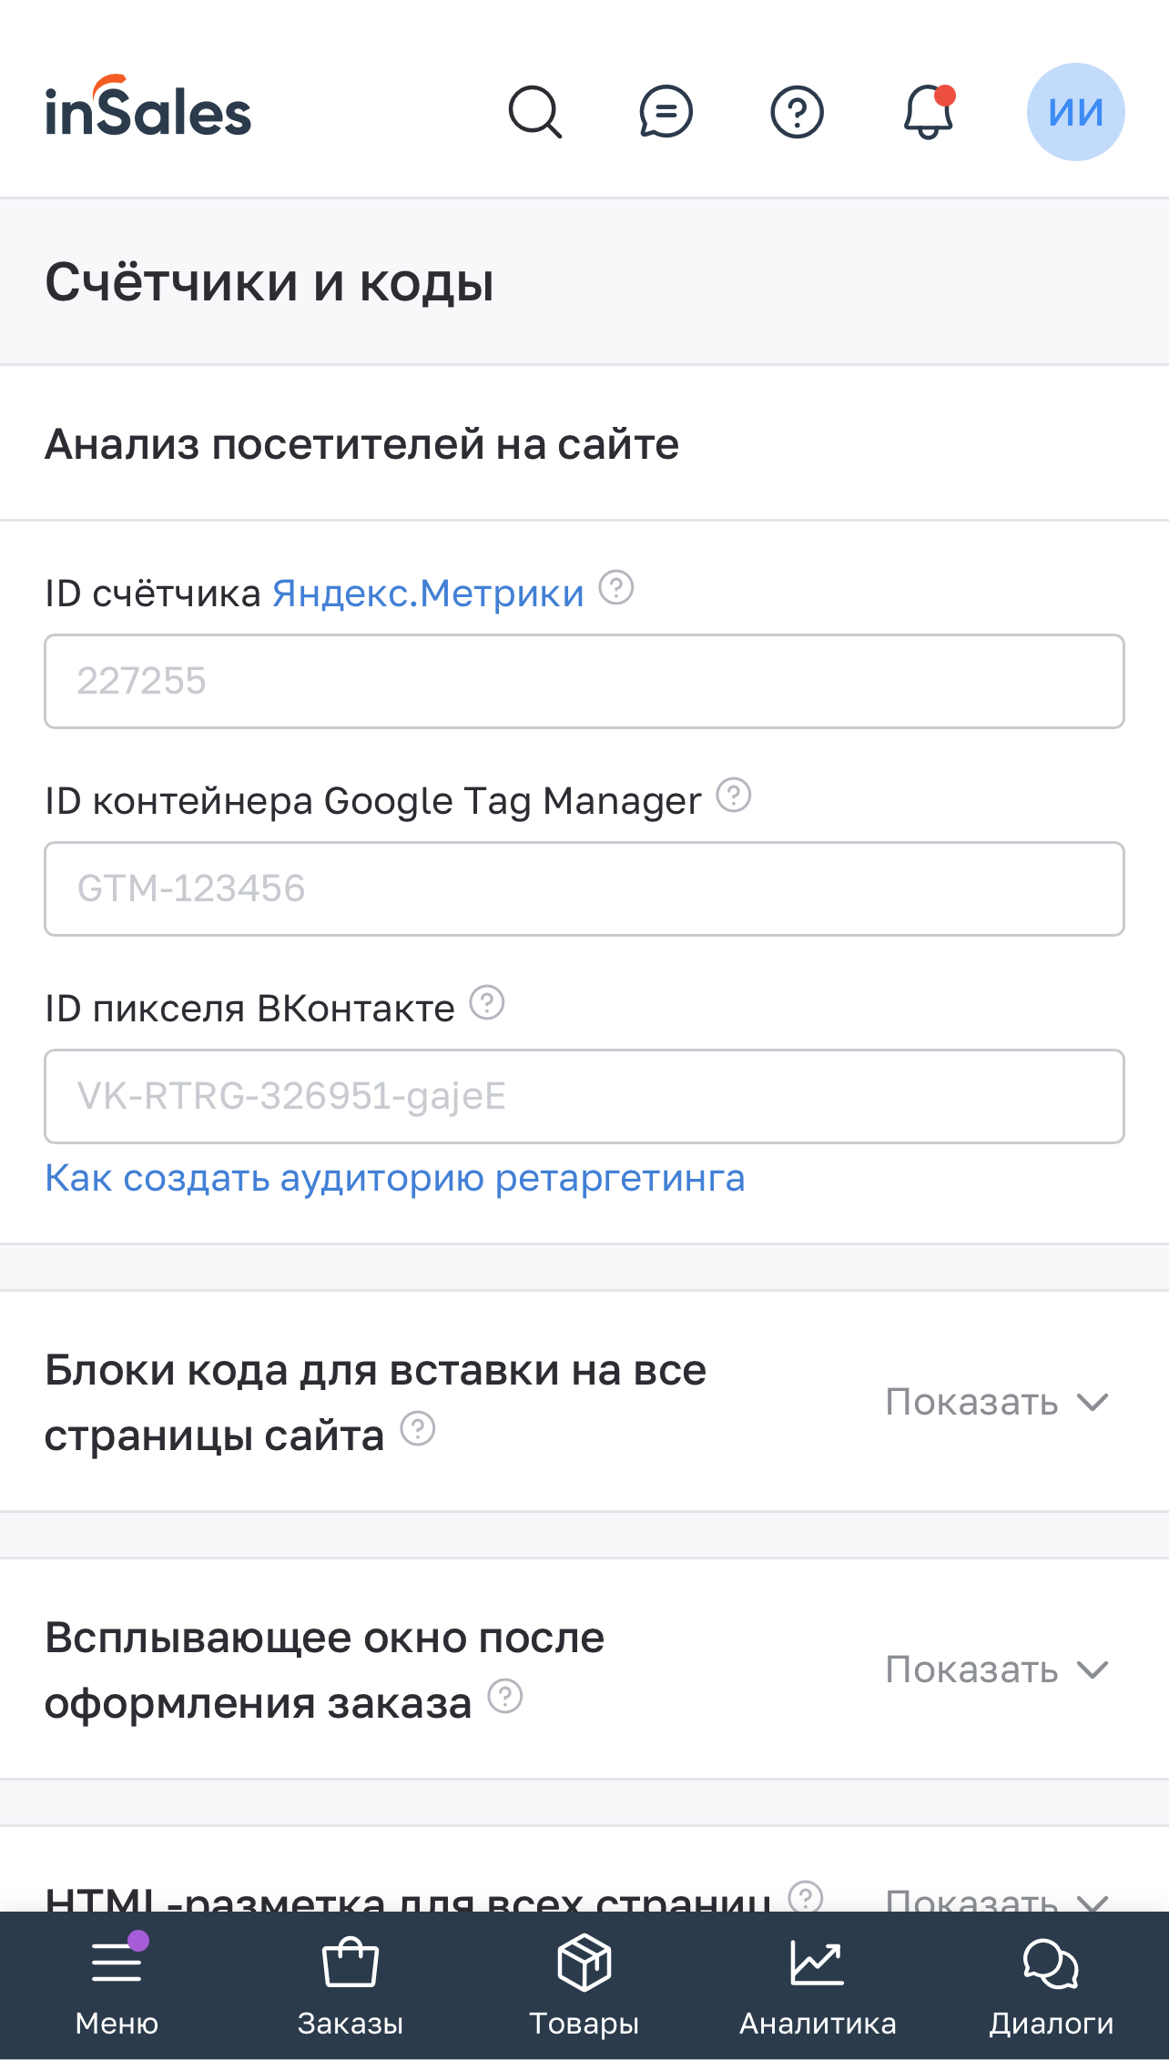
Task: Open the search magnifier icon
Action: pyautogui.click(x=534, y=112)
